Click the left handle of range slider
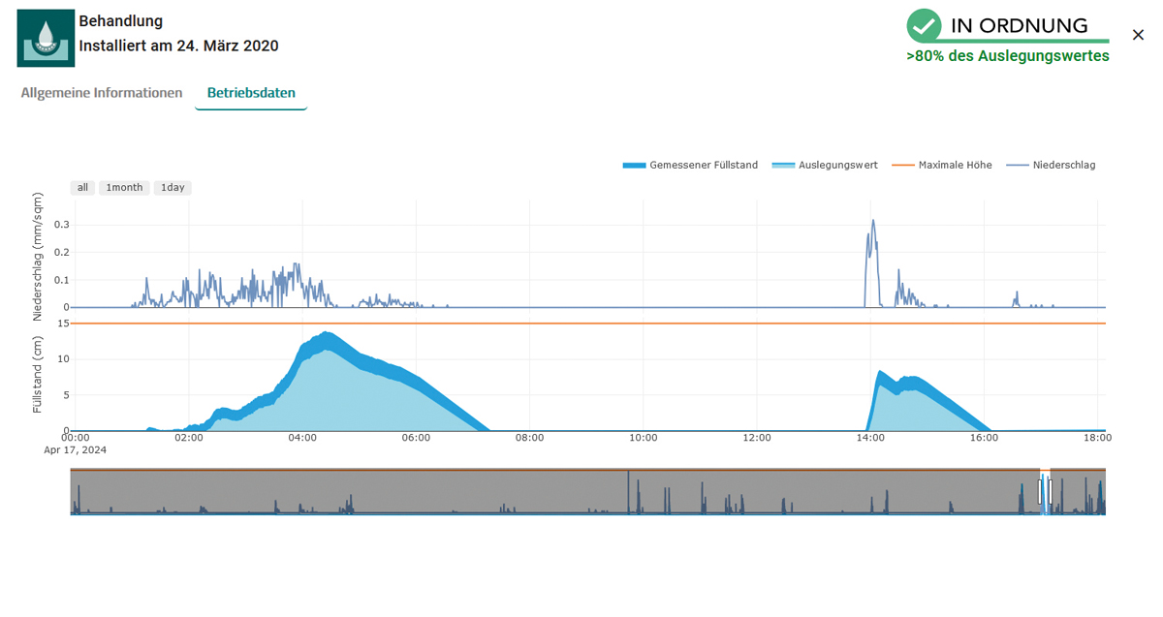Viewport: 1163px width, 617px height. click(1041, 491)
